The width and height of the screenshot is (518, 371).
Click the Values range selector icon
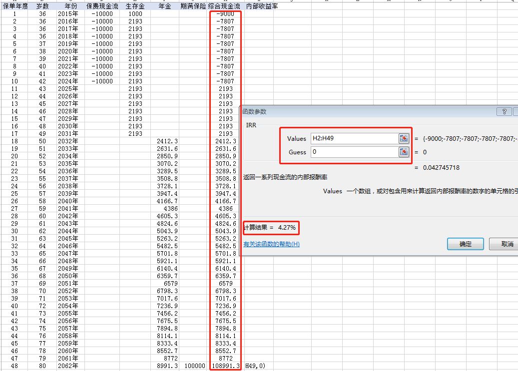point(404,138)
